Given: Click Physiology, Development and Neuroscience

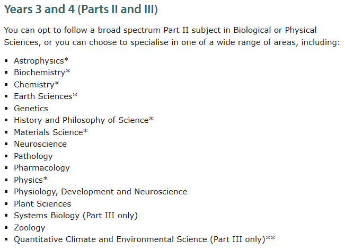Looking at the screenshot, I should (x=100, y=192).
